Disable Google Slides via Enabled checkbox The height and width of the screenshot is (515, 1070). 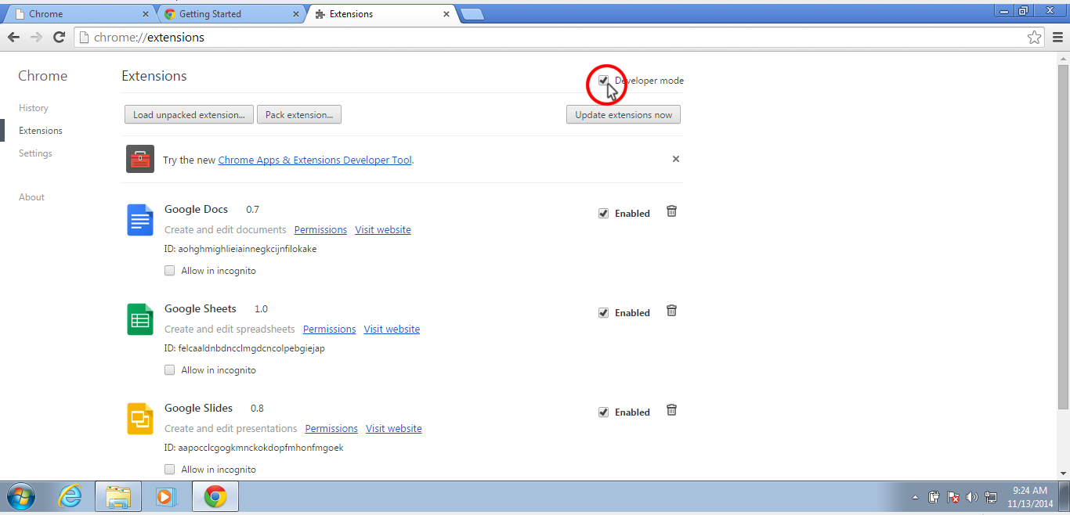pos(603,412)
